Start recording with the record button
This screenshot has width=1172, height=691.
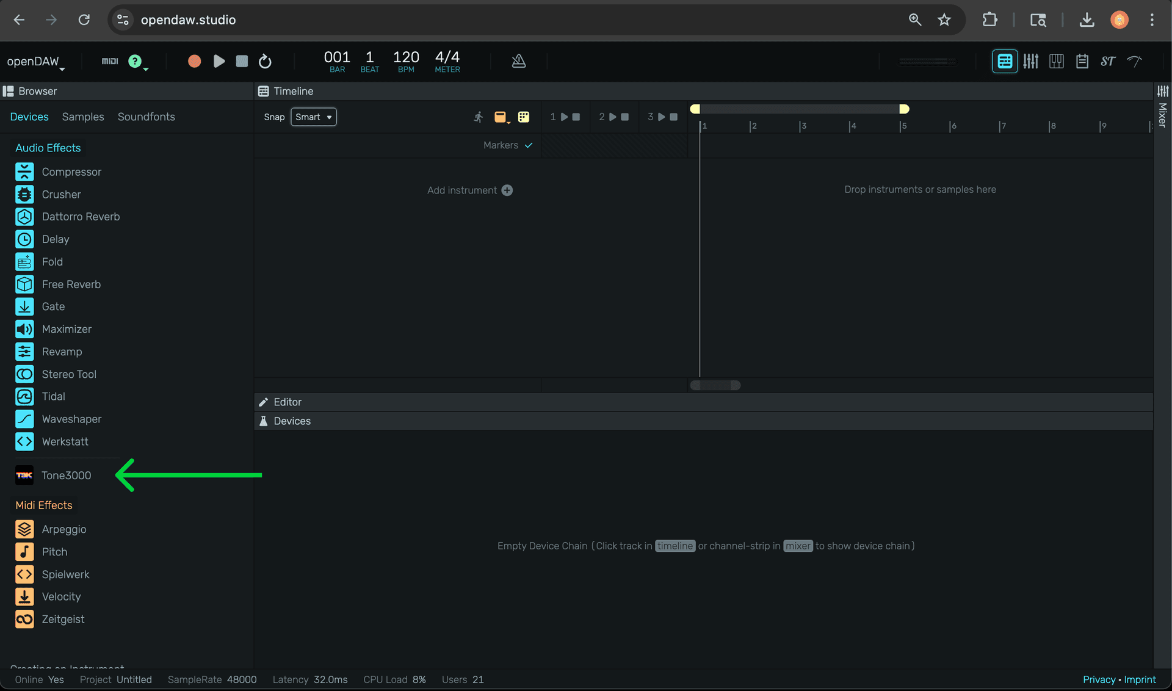point(194,61)
